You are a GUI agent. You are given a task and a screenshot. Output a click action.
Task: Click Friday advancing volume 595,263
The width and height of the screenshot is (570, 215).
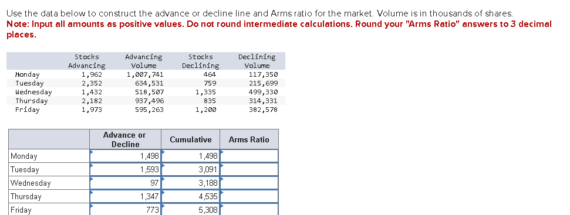pos(149,110)
